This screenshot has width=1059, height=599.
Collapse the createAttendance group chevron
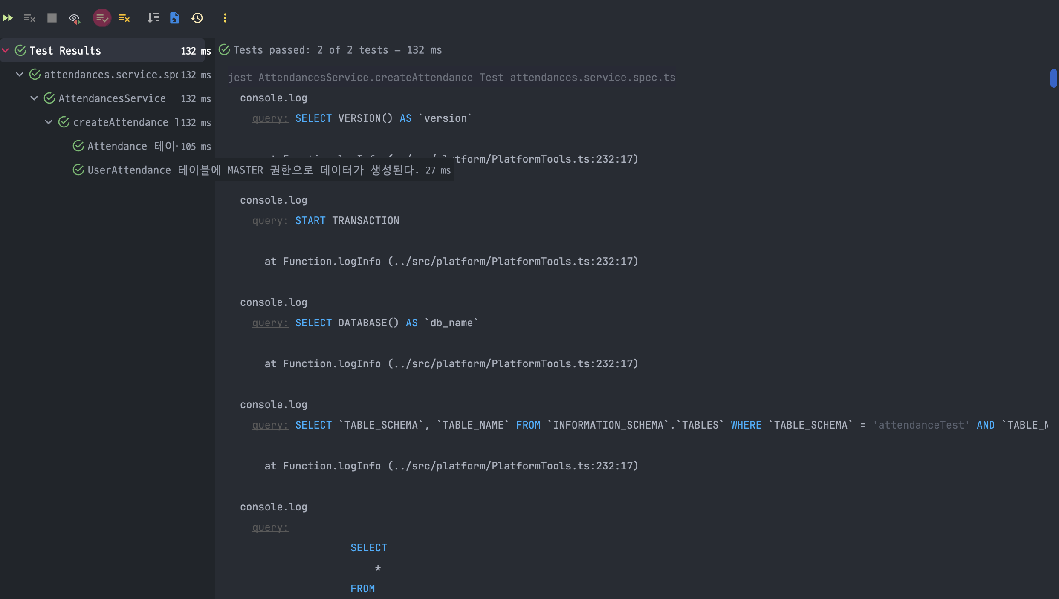point(49,122)
